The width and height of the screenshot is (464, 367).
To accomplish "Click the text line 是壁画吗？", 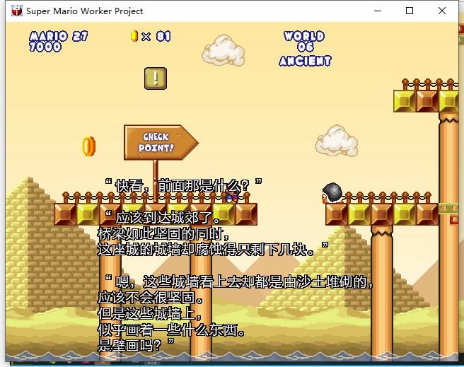I will (x=136, y=345).
